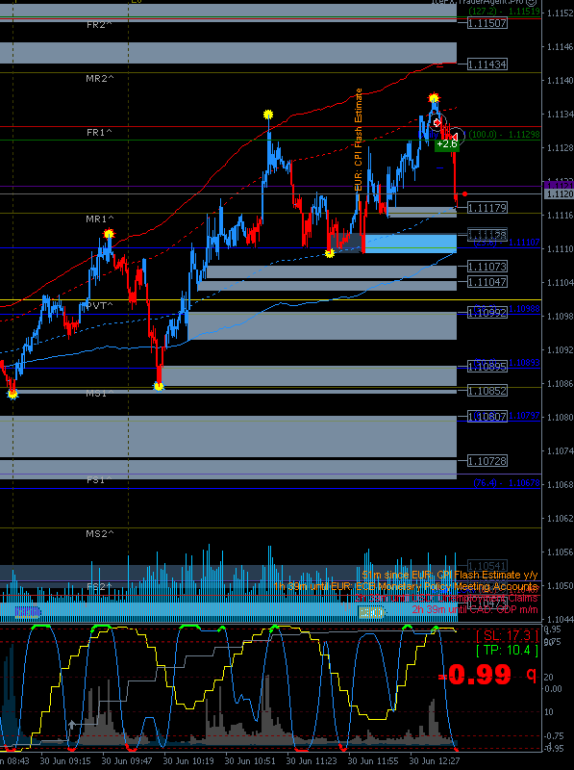Viewport: 574px width, 770px height.
Task: Click the bright blue supply zone rectangle near 1.11107
Action: click(x=411, y=244)
